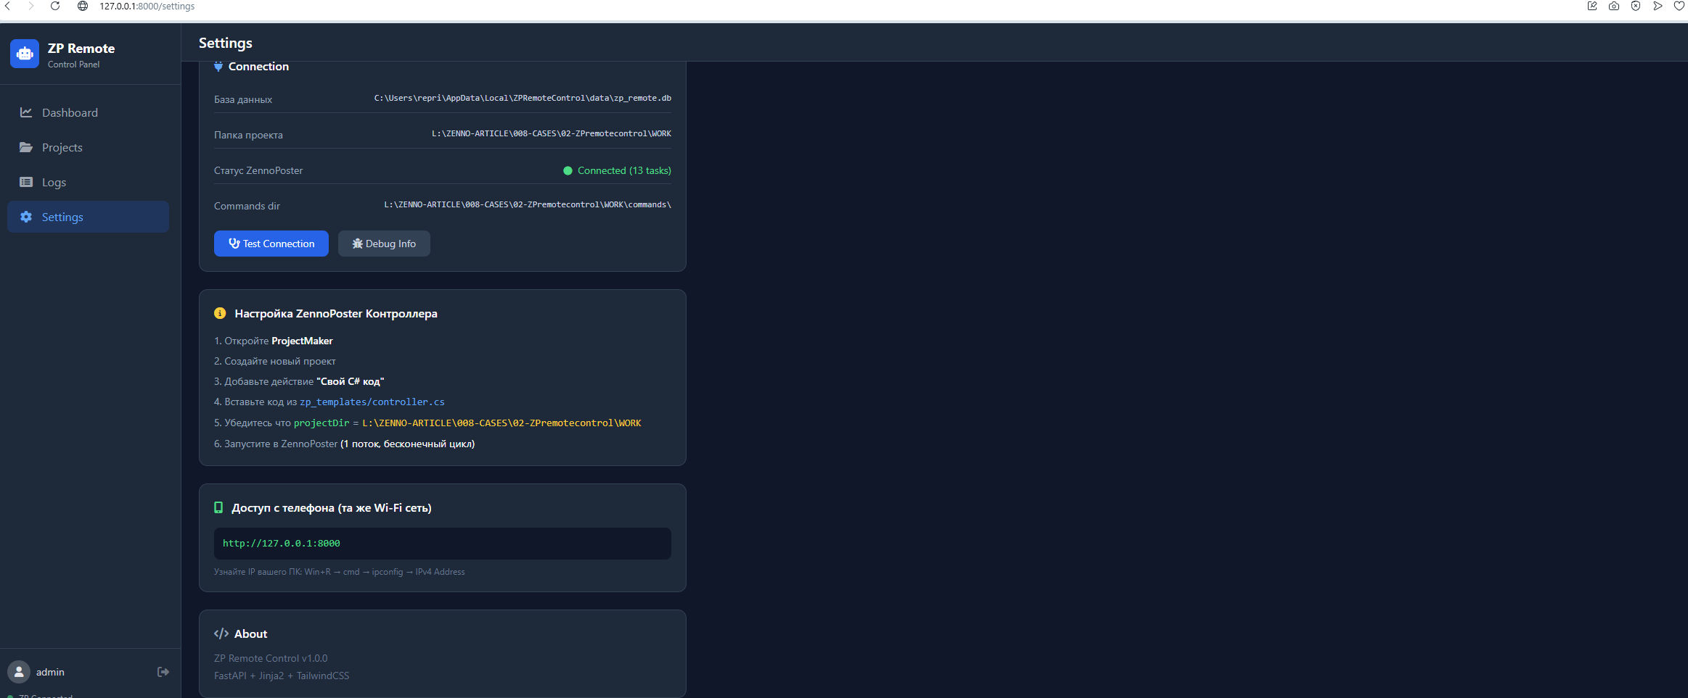This screenshot has width=1688, height=698.
Task: Reload the page with the refresh icon
Action: pyautogui.click(x=55, y=6)
